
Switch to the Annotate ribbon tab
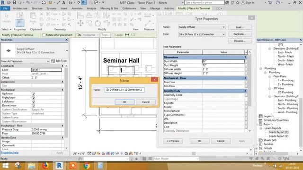pos(77,8)
